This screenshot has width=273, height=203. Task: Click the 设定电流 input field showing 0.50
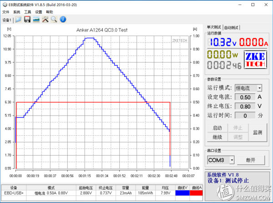coord(245,97)
